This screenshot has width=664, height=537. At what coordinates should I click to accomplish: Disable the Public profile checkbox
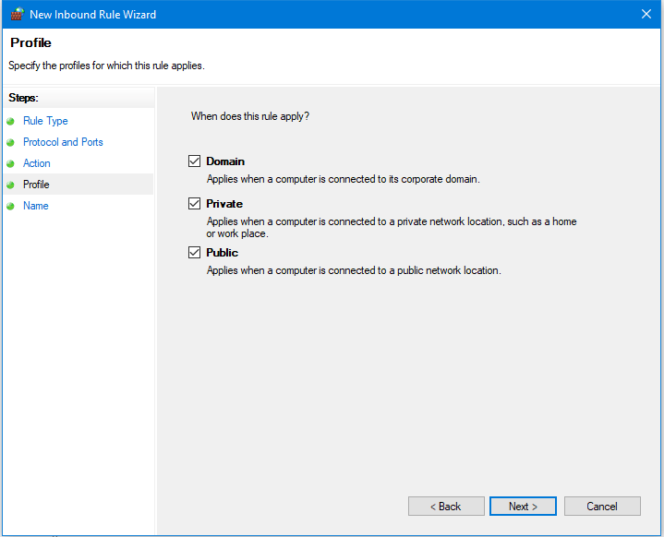[x=194, y=253]
